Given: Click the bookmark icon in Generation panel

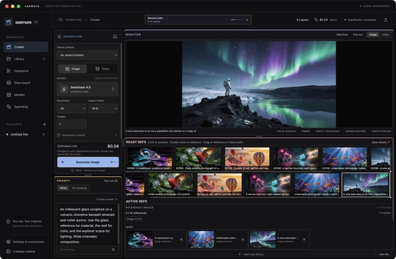Looking at the screenshot, I should point(115,36).
